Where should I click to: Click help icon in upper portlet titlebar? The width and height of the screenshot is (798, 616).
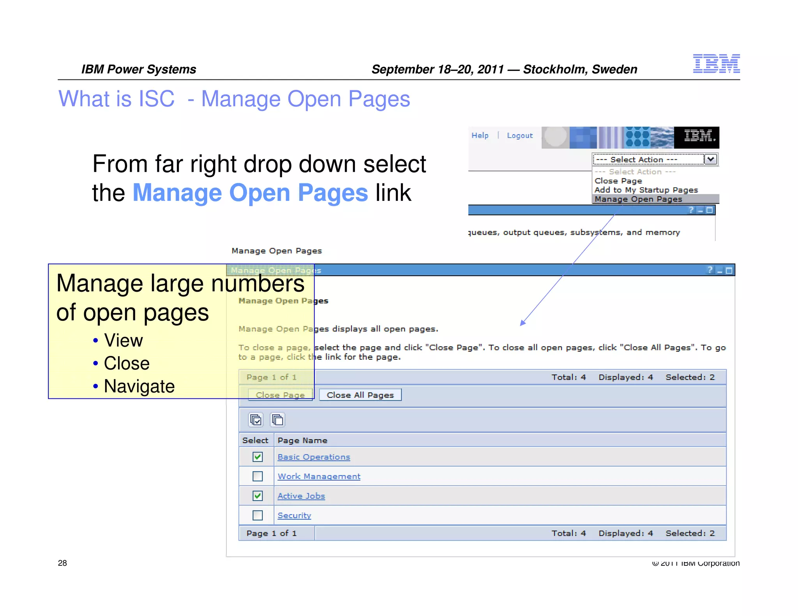tap(691, 210)
